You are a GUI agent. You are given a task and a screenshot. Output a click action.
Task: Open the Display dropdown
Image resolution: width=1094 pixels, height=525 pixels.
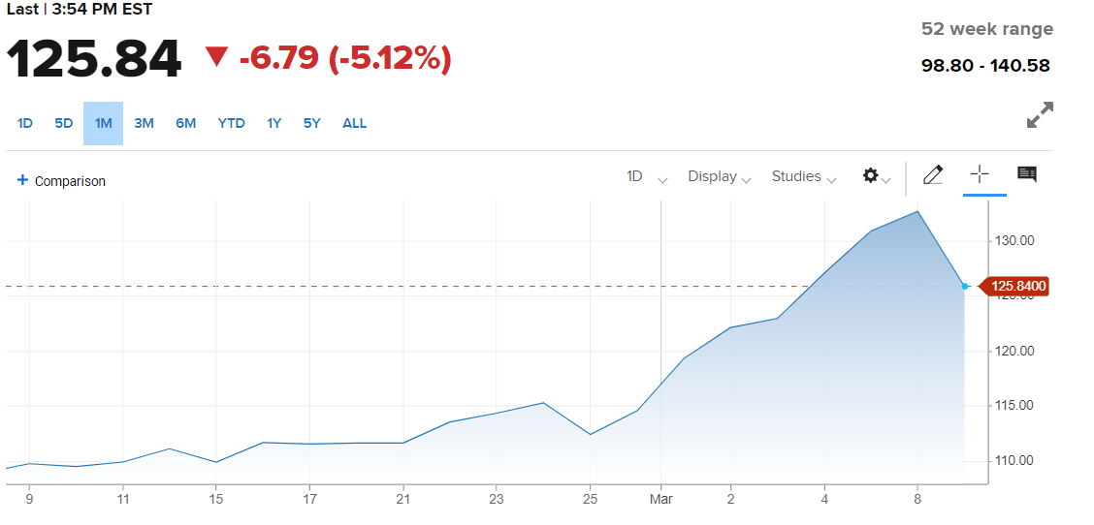(719, 176)
